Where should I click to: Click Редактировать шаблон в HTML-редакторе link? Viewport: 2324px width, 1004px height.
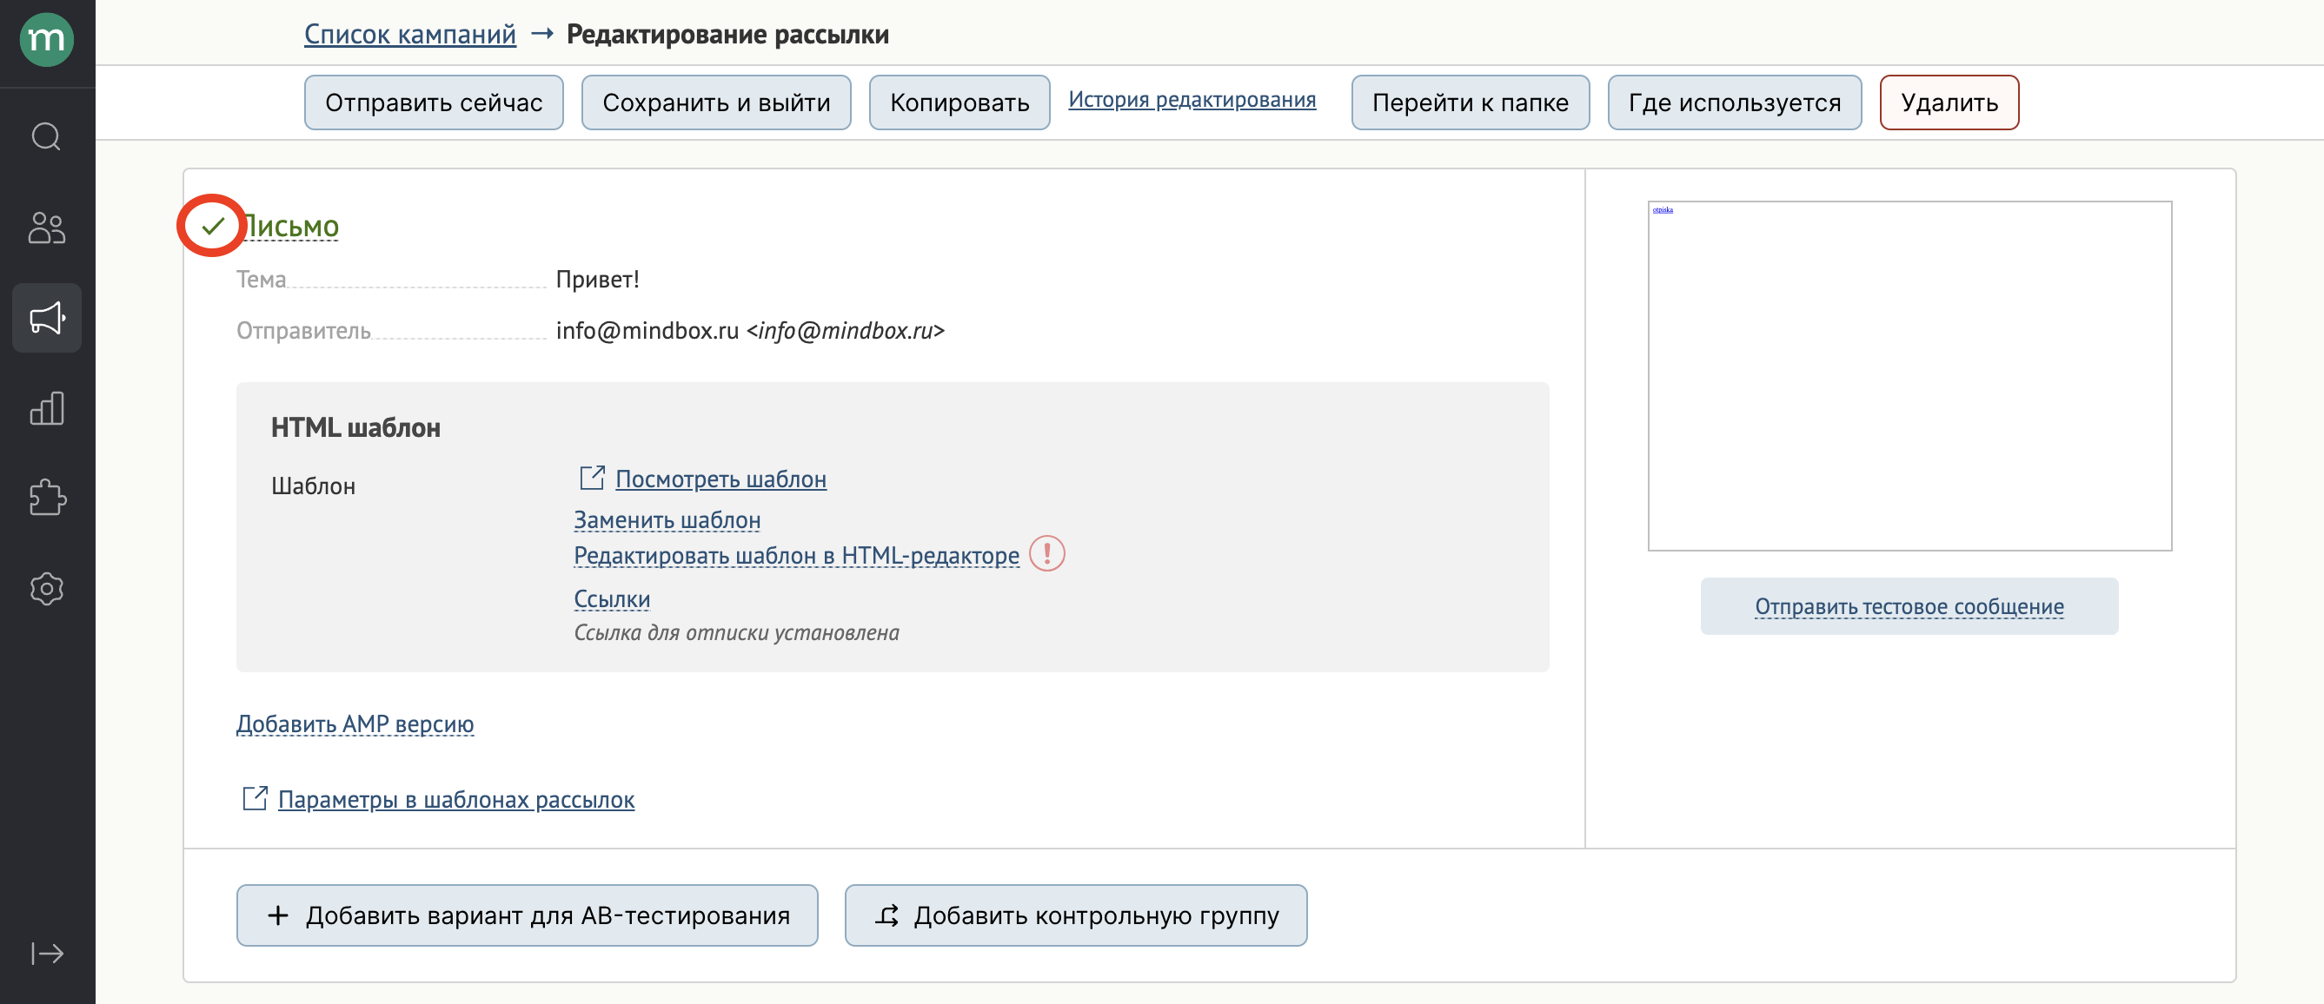pyautogui.click(x=797, y=555)
